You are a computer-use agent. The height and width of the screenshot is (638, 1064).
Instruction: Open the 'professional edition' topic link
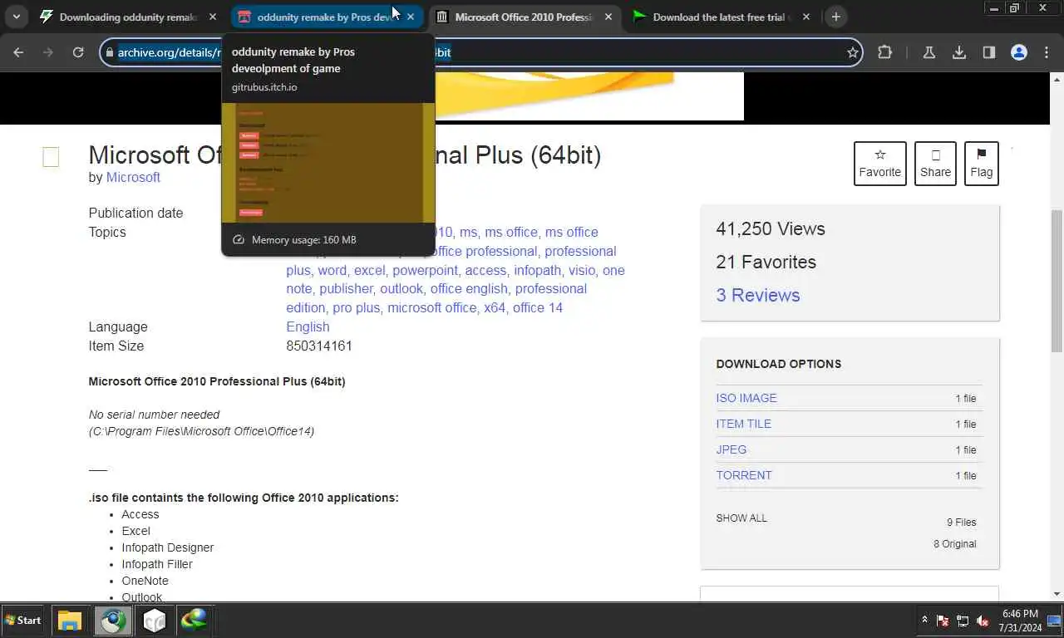tap(436, 298)
